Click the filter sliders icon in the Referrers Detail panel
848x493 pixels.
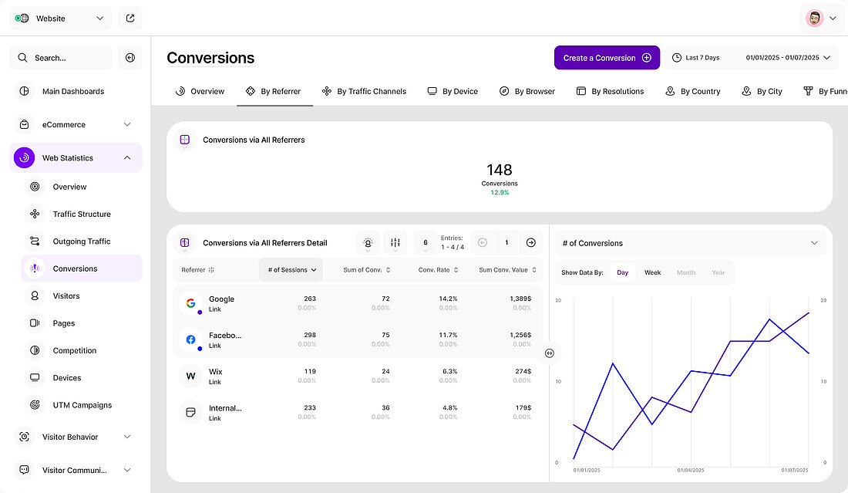point(395,242)
